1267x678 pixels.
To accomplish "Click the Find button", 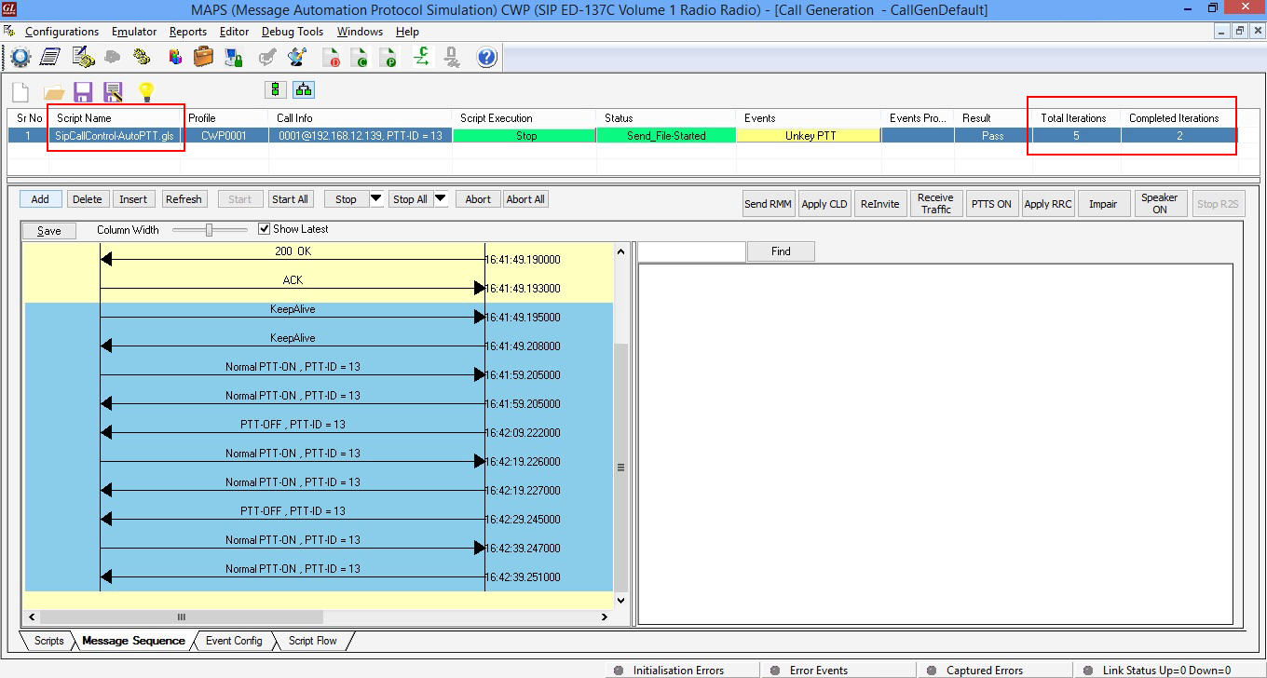I will 781,251.
